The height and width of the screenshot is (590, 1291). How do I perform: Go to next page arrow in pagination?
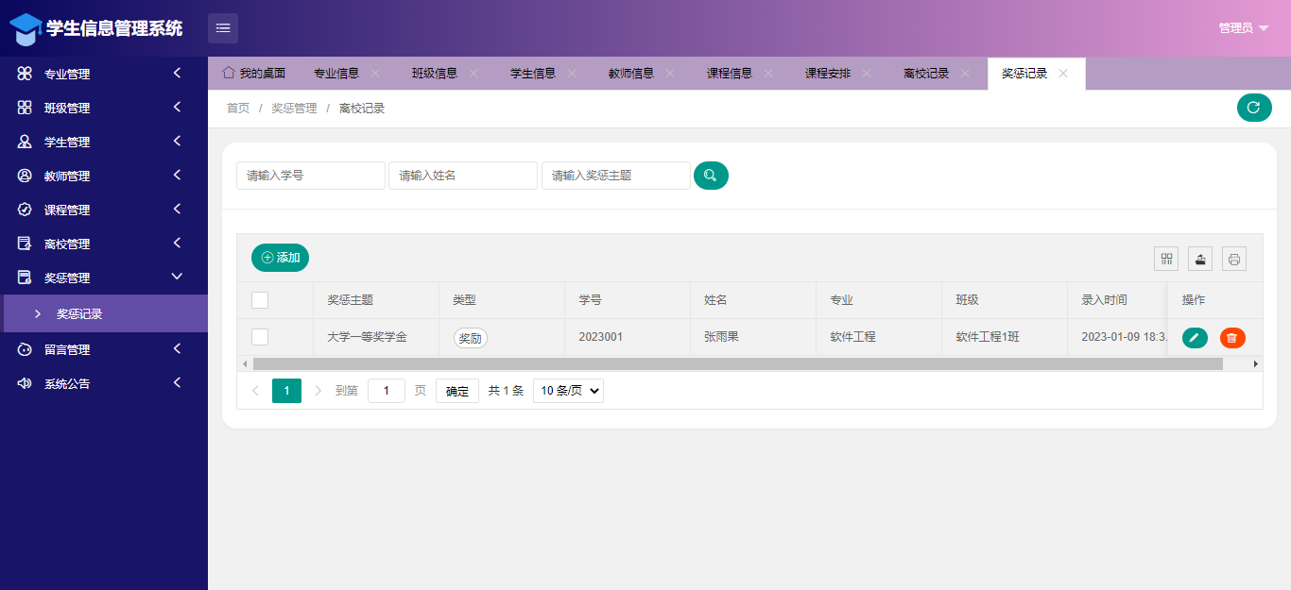(x=318, y=391)
